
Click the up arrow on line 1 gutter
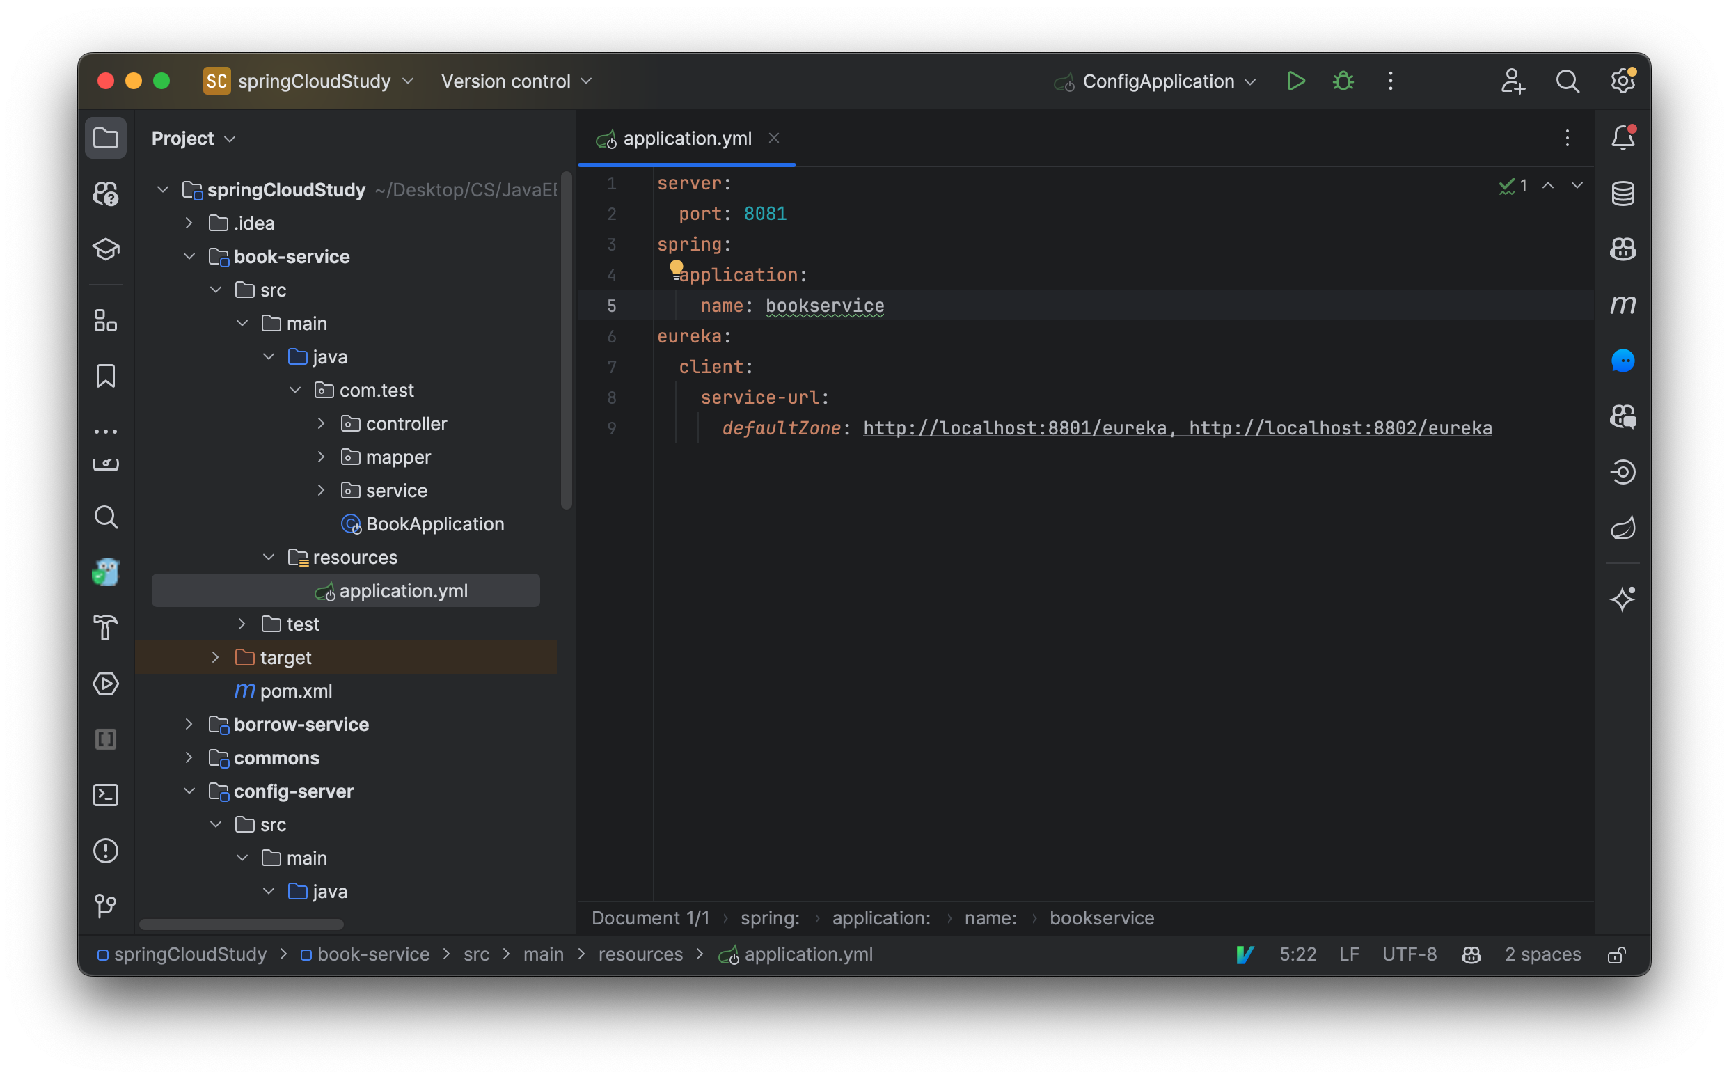coord(1546,184)
